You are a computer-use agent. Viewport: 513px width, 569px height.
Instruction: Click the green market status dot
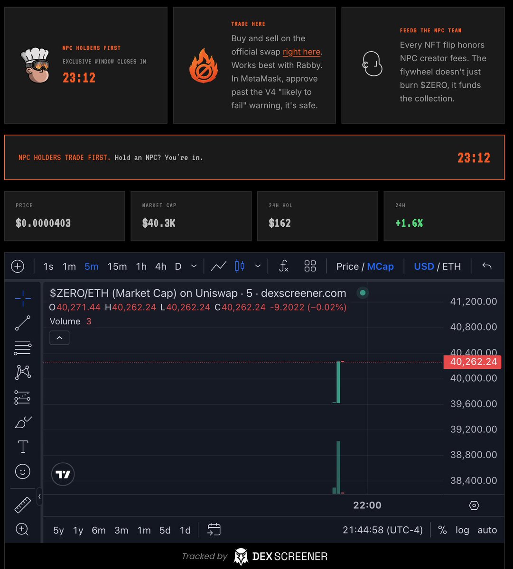click(363, 293)
